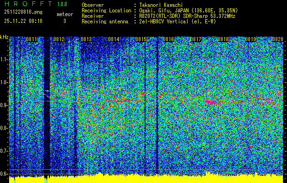This screenshot has width=287, height=183.
Task: Click the 0815 time marker
Action: tap(141, 39)
